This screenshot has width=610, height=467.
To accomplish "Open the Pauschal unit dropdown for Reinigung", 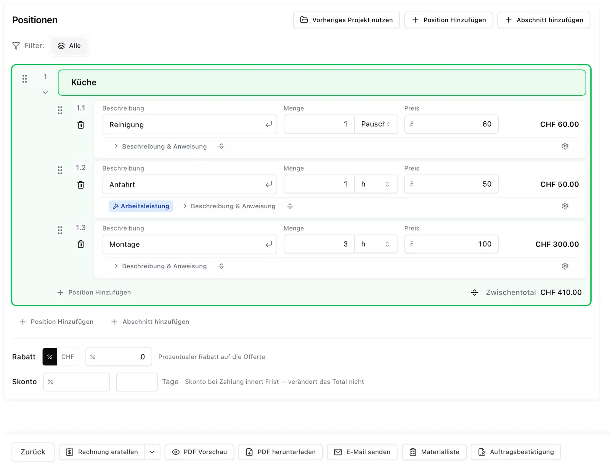I will [376, 124].
